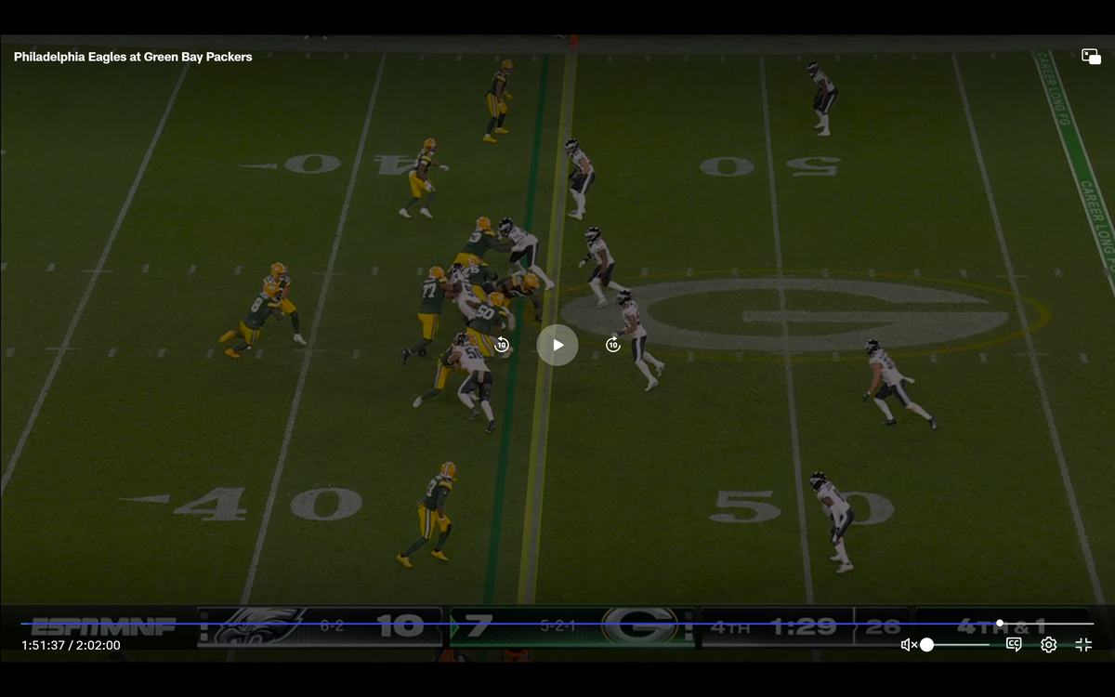This screenshot has height=697, width=1115.
Task: Click the Philadelphia Eagles at Green Bay Packers title
Action: click(x=133, y=57)
